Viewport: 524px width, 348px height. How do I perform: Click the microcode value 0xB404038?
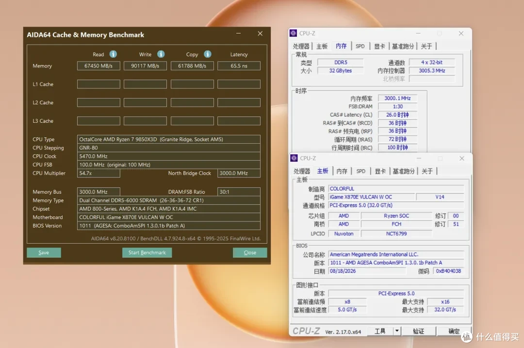point(448,271)
